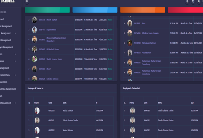Click the red summary card
The width and height of the screenshot is (203, 138).
185,10
